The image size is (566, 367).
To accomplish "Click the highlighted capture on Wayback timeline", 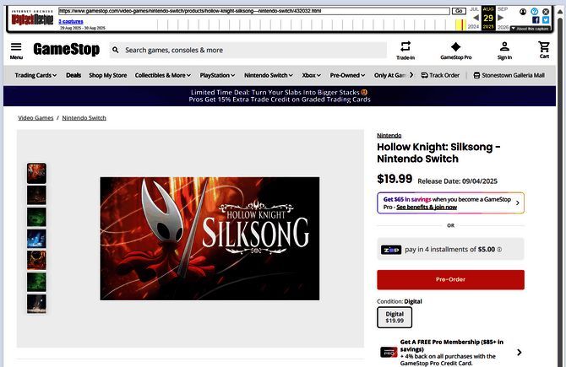I will pyautogui.click(x=460, y=24).
